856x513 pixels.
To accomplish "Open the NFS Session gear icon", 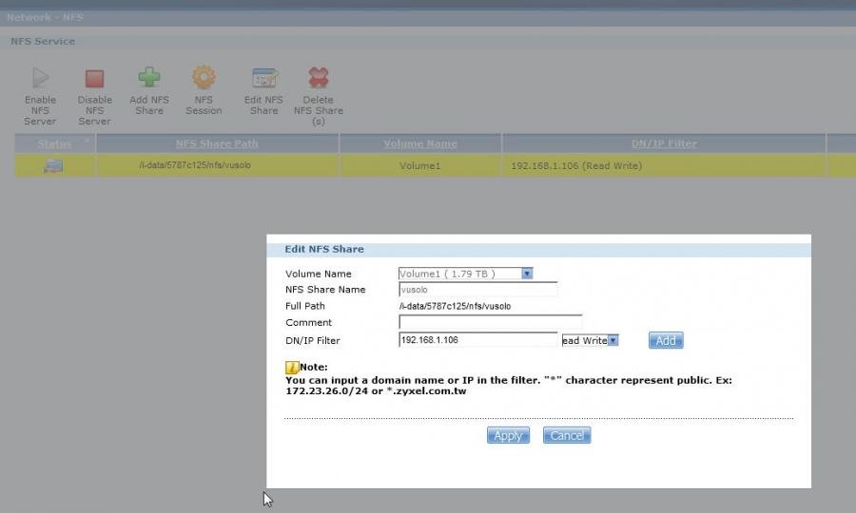I will tap(204, 77).
